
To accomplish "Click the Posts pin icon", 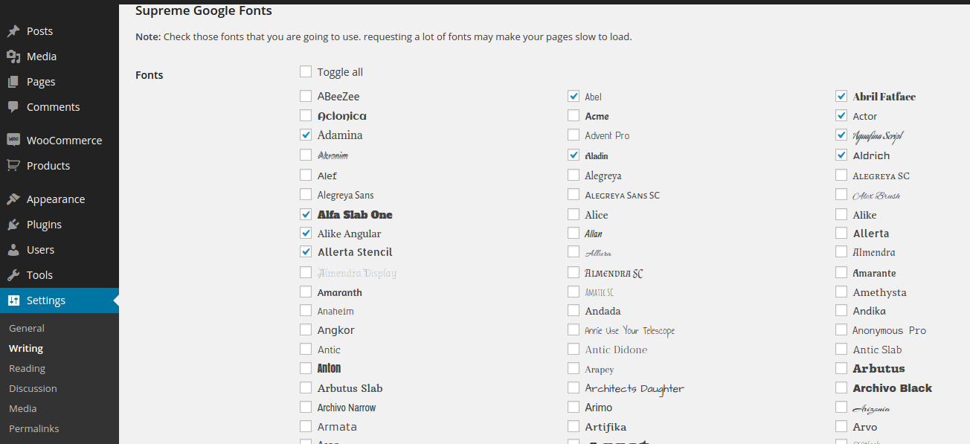I will (13, 31).
